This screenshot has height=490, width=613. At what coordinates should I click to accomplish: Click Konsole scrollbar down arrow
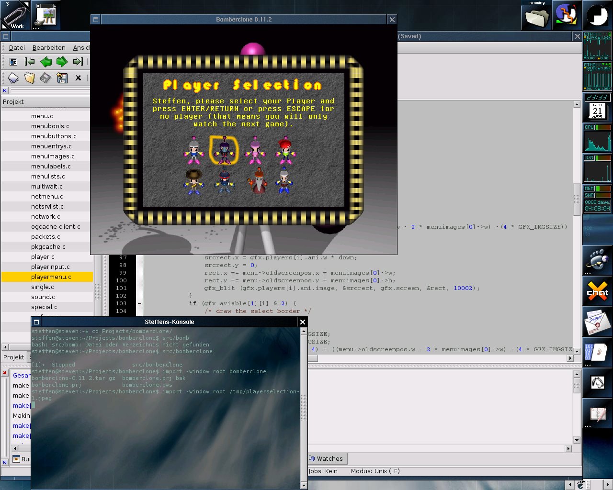[304, 485]
